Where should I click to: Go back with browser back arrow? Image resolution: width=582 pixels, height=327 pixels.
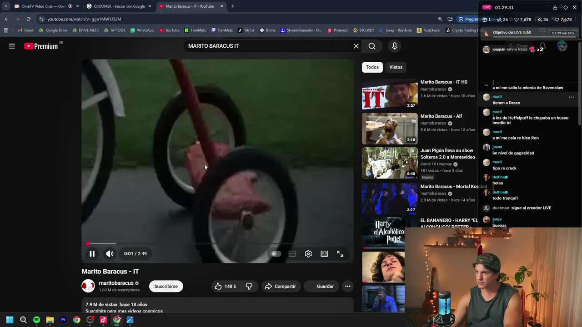pos(6,19)
